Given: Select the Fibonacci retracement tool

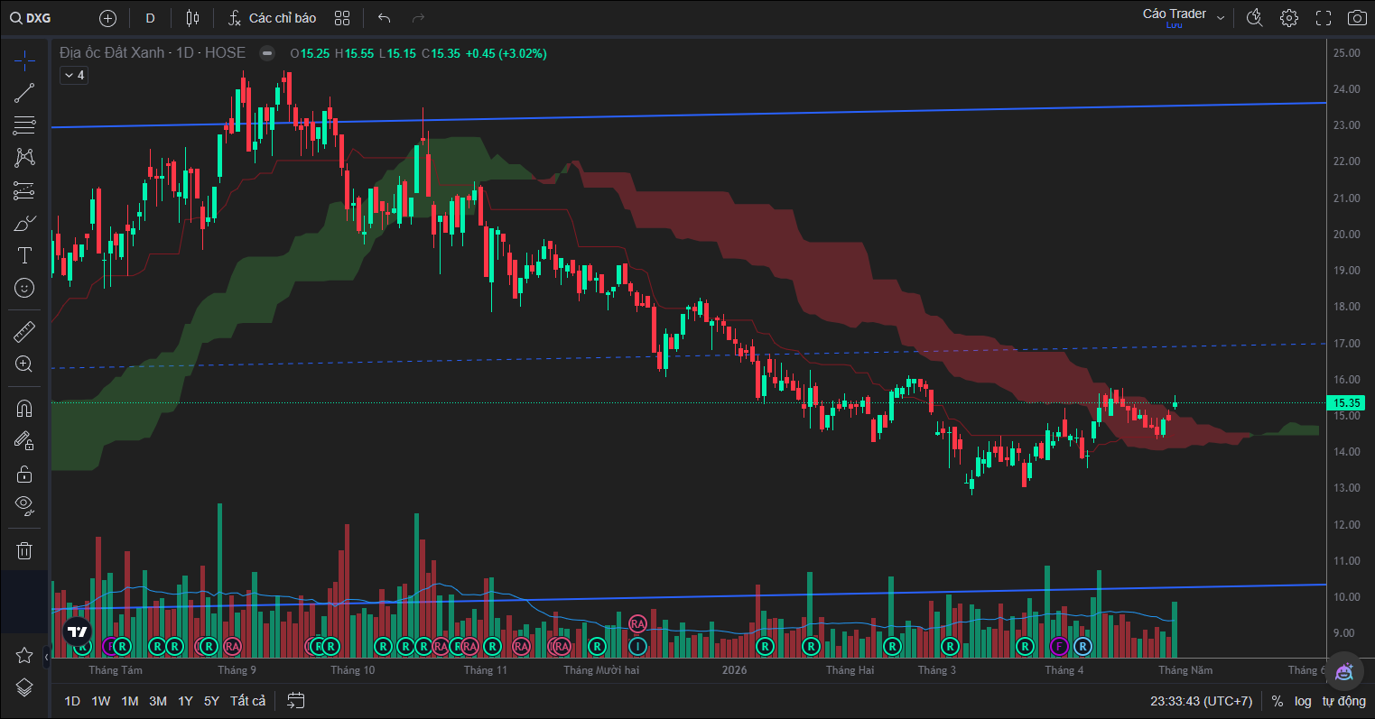Looking at the screenshot, I should [24, 124].
